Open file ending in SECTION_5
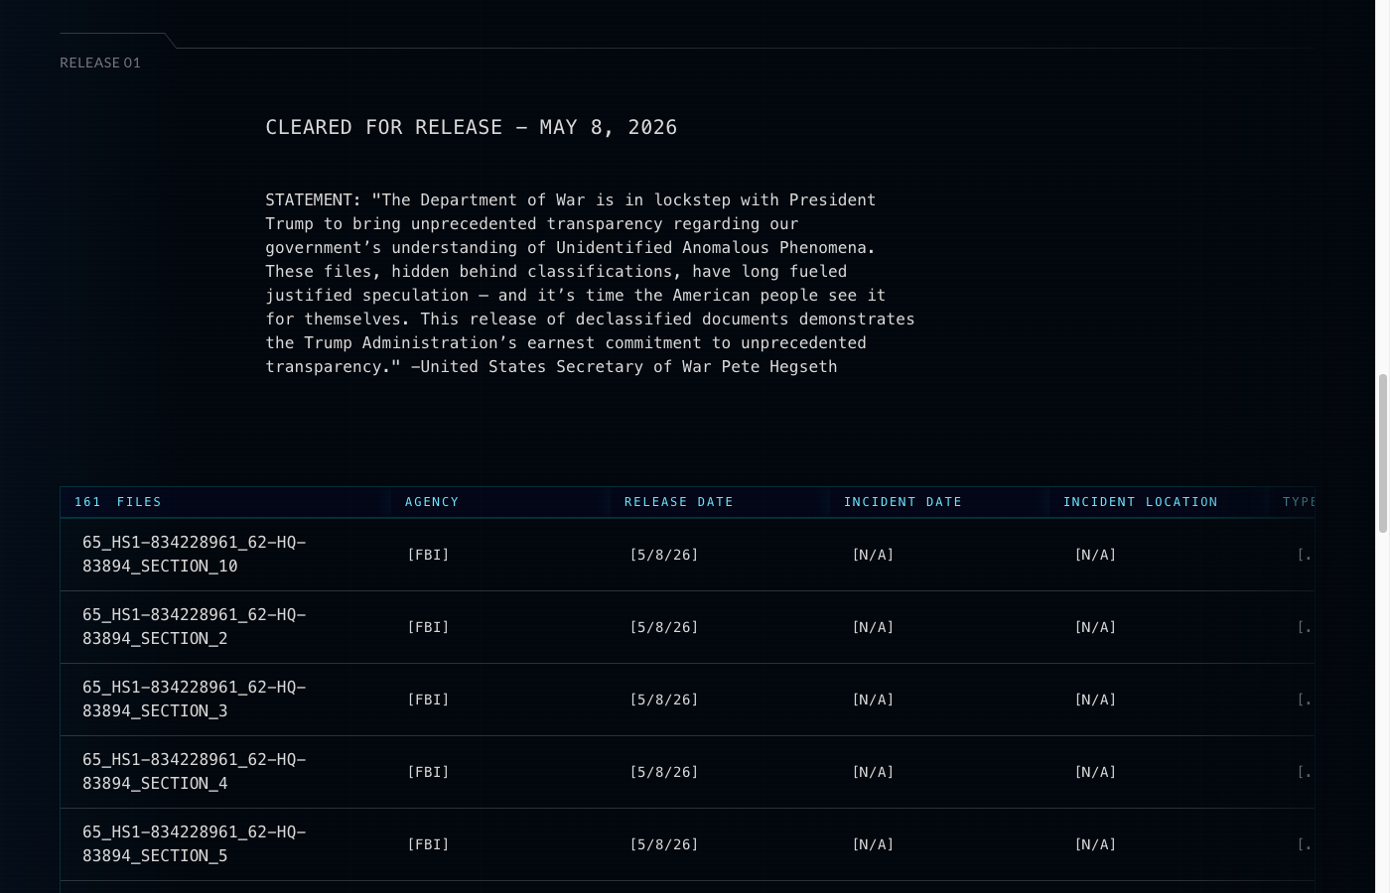This screenshot has height=893, width=1390. [x=195, y=844]
